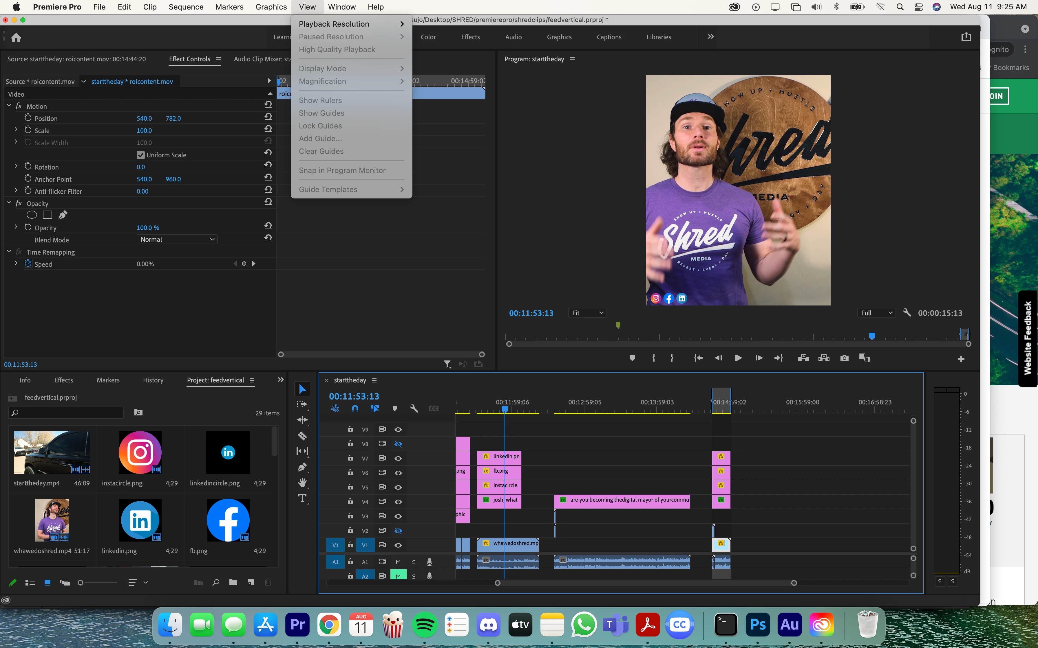Select the Type tool
1038x648 pixels.
pos(302,498)
